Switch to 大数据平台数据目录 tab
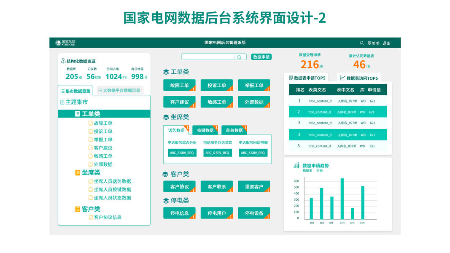Viewport: 450px width, 253px height. [x=120, y=90]
